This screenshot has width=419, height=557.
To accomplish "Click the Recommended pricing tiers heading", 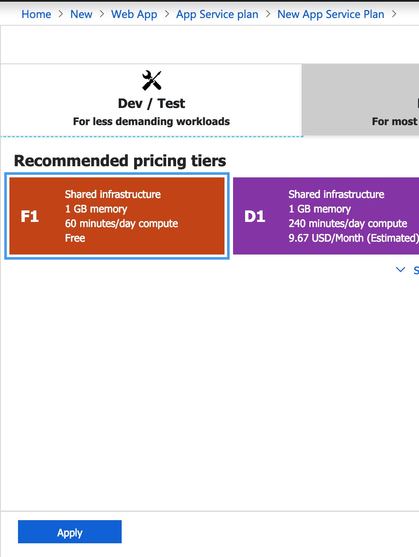I will point(120,161).
